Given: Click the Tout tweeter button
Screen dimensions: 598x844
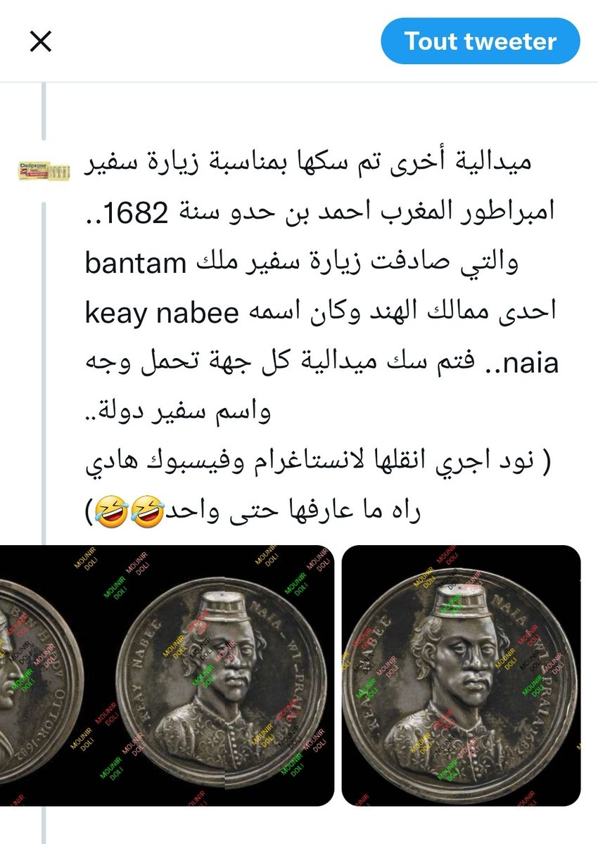Looking at the screenshot, I should [480, 41].
